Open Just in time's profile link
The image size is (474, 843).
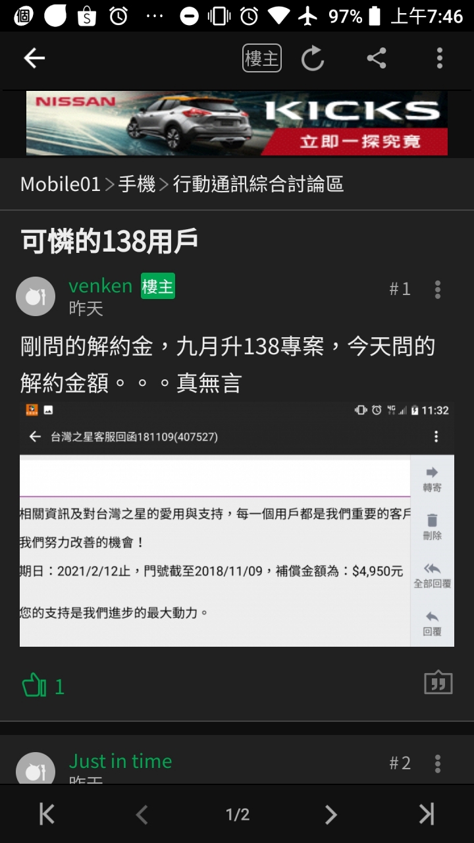click(x=120, y=761)
